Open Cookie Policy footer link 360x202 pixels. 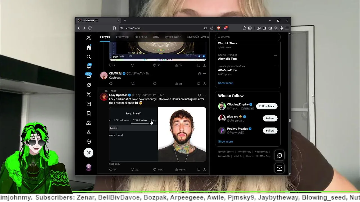(x=262, y=152)
